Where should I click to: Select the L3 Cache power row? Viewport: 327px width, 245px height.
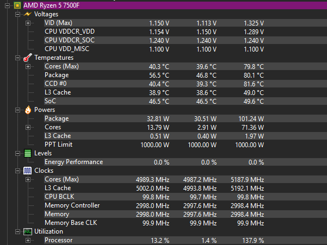tap(186, 136)
